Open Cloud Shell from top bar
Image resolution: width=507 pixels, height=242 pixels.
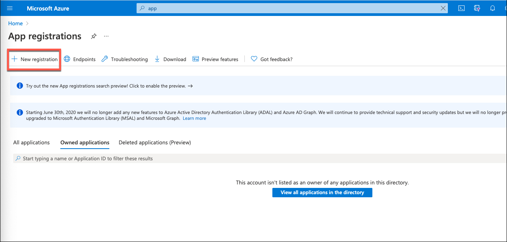click(x=461, y=8)
